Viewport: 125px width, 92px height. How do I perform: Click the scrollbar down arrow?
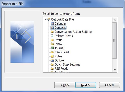(115, 70)
